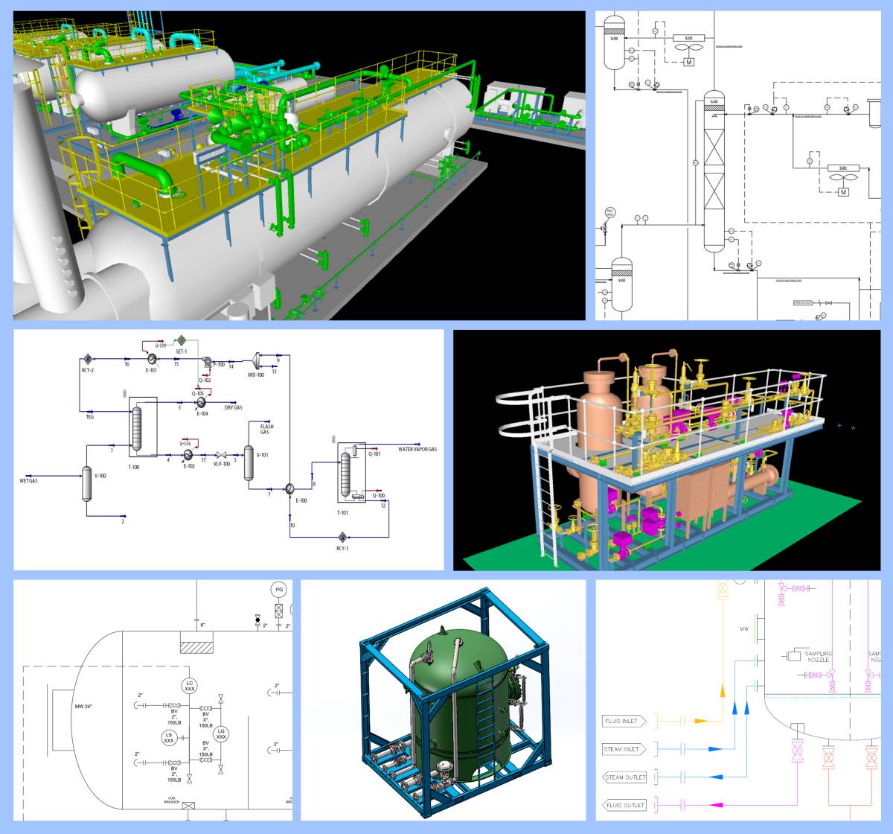Click the E-101 exchanger symbol
Image resolution: width=893 pixels, height=834 pixels.
click(151, 359)
